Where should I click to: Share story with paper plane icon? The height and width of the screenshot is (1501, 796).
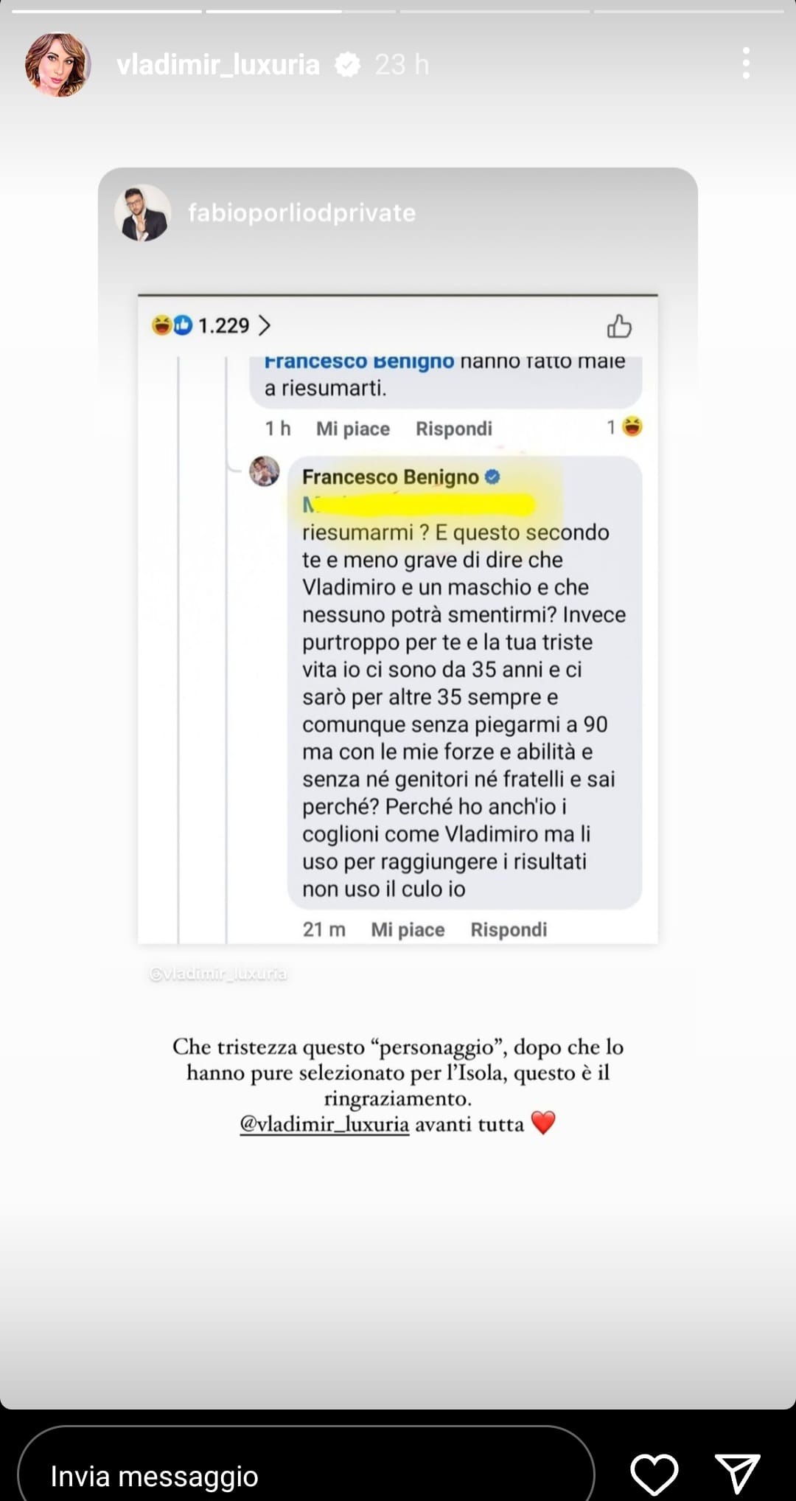[x=738, y=1474]
